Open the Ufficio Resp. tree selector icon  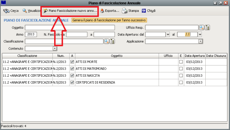coord(207,27)
